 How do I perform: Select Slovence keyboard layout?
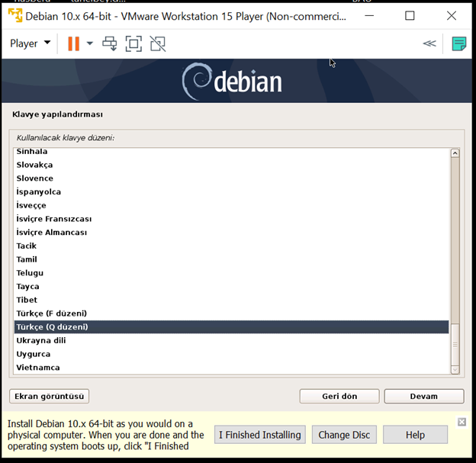click(x=231, y=178)
